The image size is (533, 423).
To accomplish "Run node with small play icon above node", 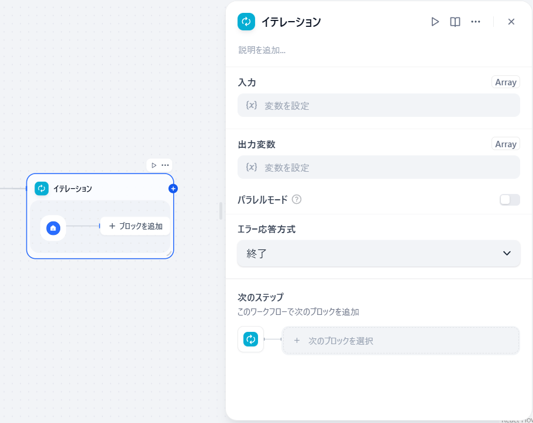I will [x=154, y=165].
